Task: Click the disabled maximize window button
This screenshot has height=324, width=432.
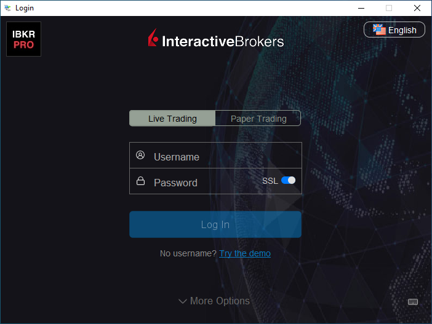Action: (x=389, y=8)
